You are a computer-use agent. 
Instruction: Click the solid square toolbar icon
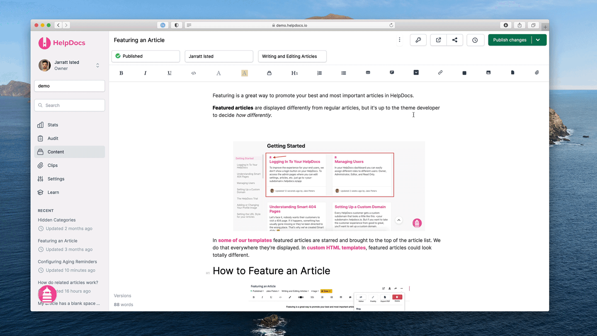tap(464, 73)
